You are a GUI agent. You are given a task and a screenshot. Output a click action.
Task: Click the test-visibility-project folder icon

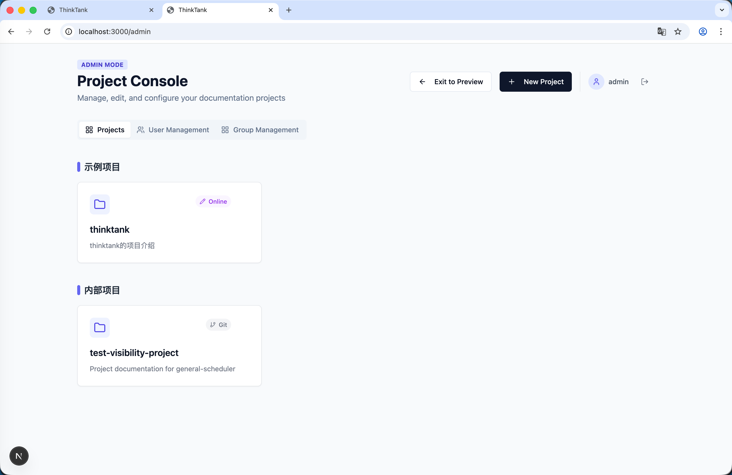click(100, 327)
